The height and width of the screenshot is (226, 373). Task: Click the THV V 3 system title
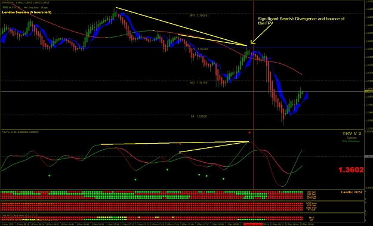352,134
